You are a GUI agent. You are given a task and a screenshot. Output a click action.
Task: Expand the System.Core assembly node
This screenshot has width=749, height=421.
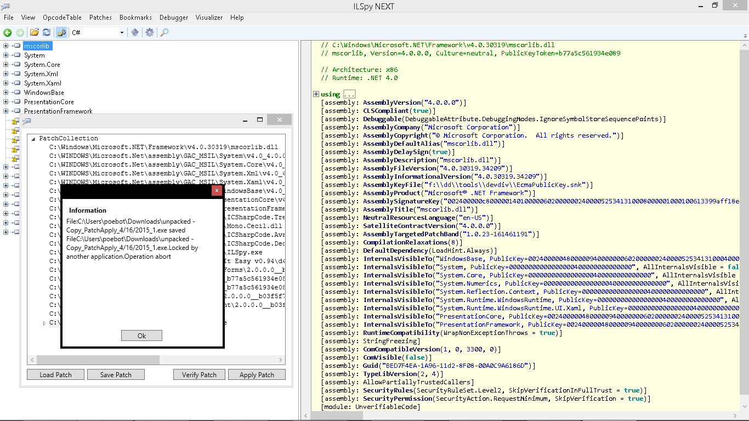(x=5, y=65)
